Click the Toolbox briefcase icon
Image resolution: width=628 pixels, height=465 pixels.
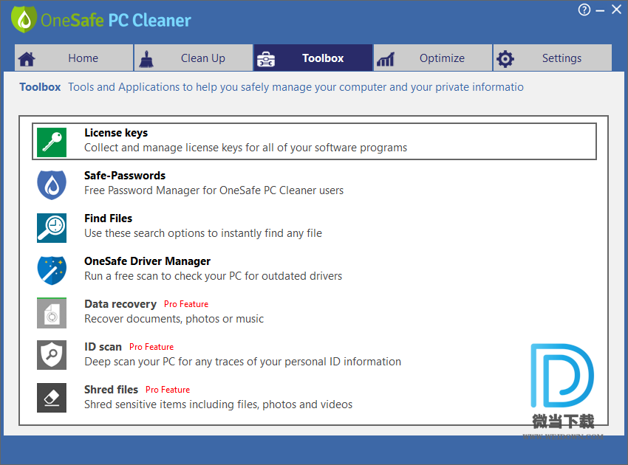click(265, 59)
